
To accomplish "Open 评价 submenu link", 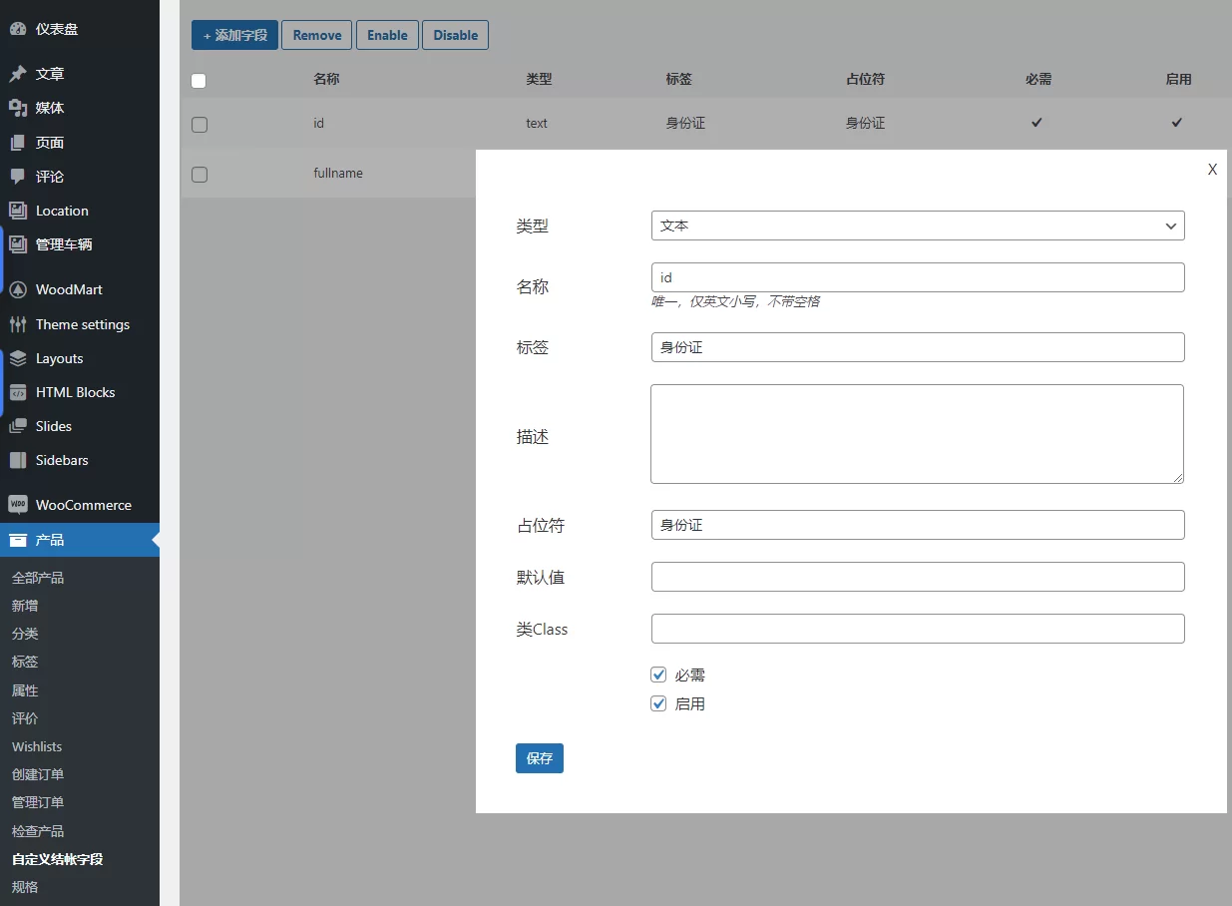I will click(x=25, y=718).
